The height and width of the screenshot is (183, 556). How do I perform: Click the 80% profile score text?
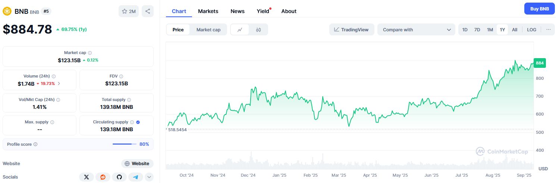pyautogui.click(x=144, y=144)
